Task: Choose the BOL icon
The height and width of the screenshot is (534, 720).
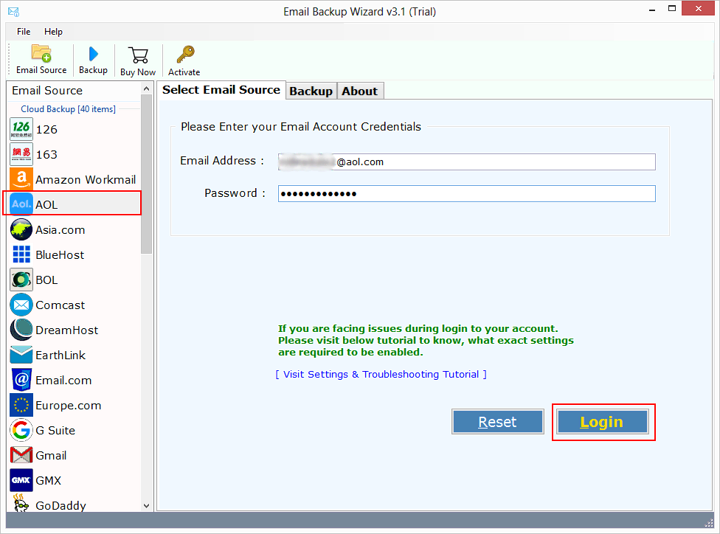Action: [21, 280]
